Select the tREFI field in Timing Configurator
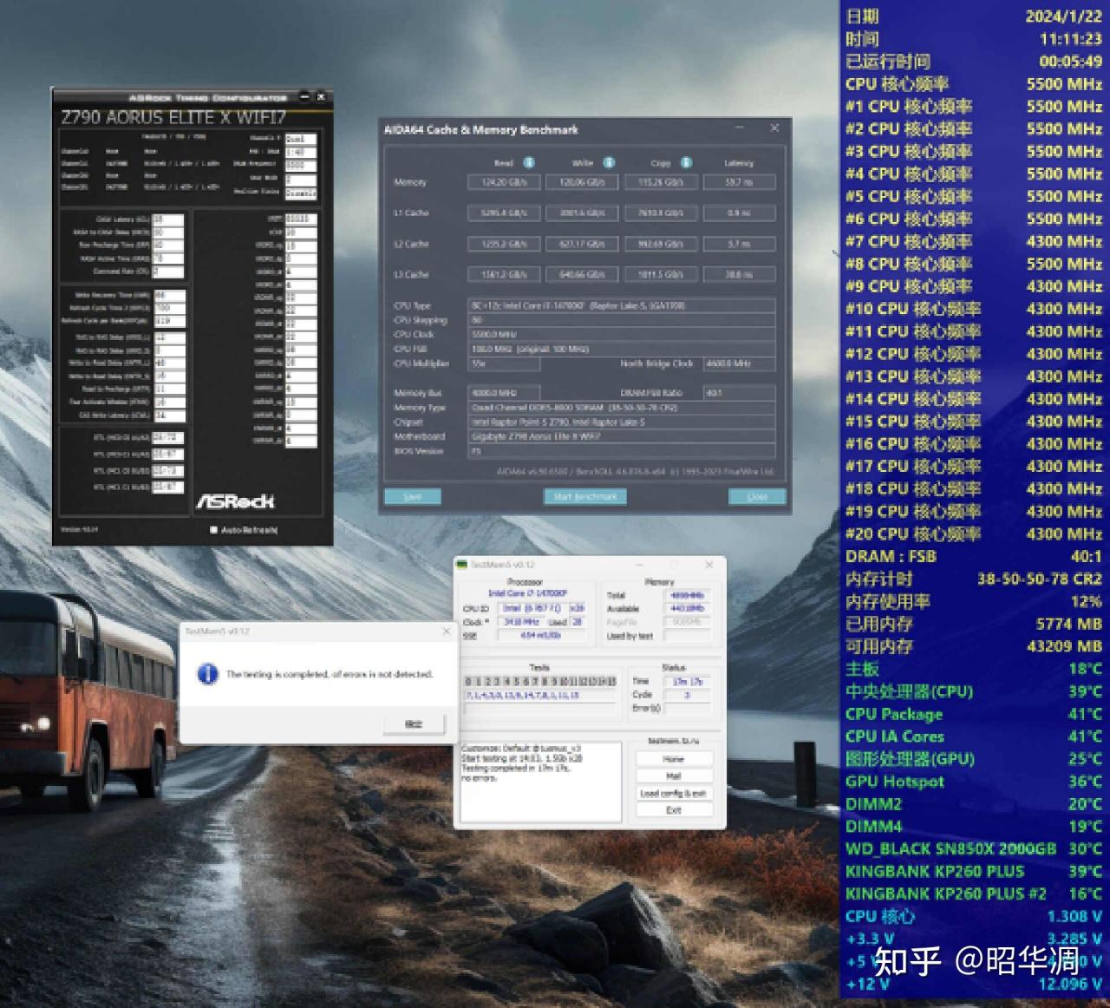 click(301, 219)
